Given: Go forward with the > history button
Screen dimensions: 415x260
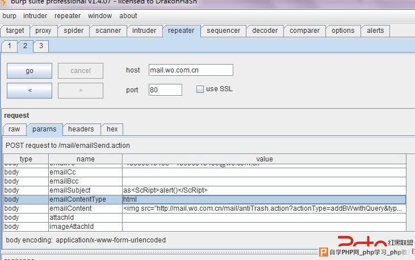Looking at the screenshot, I should pyautogui.click(x=81, y=91).
